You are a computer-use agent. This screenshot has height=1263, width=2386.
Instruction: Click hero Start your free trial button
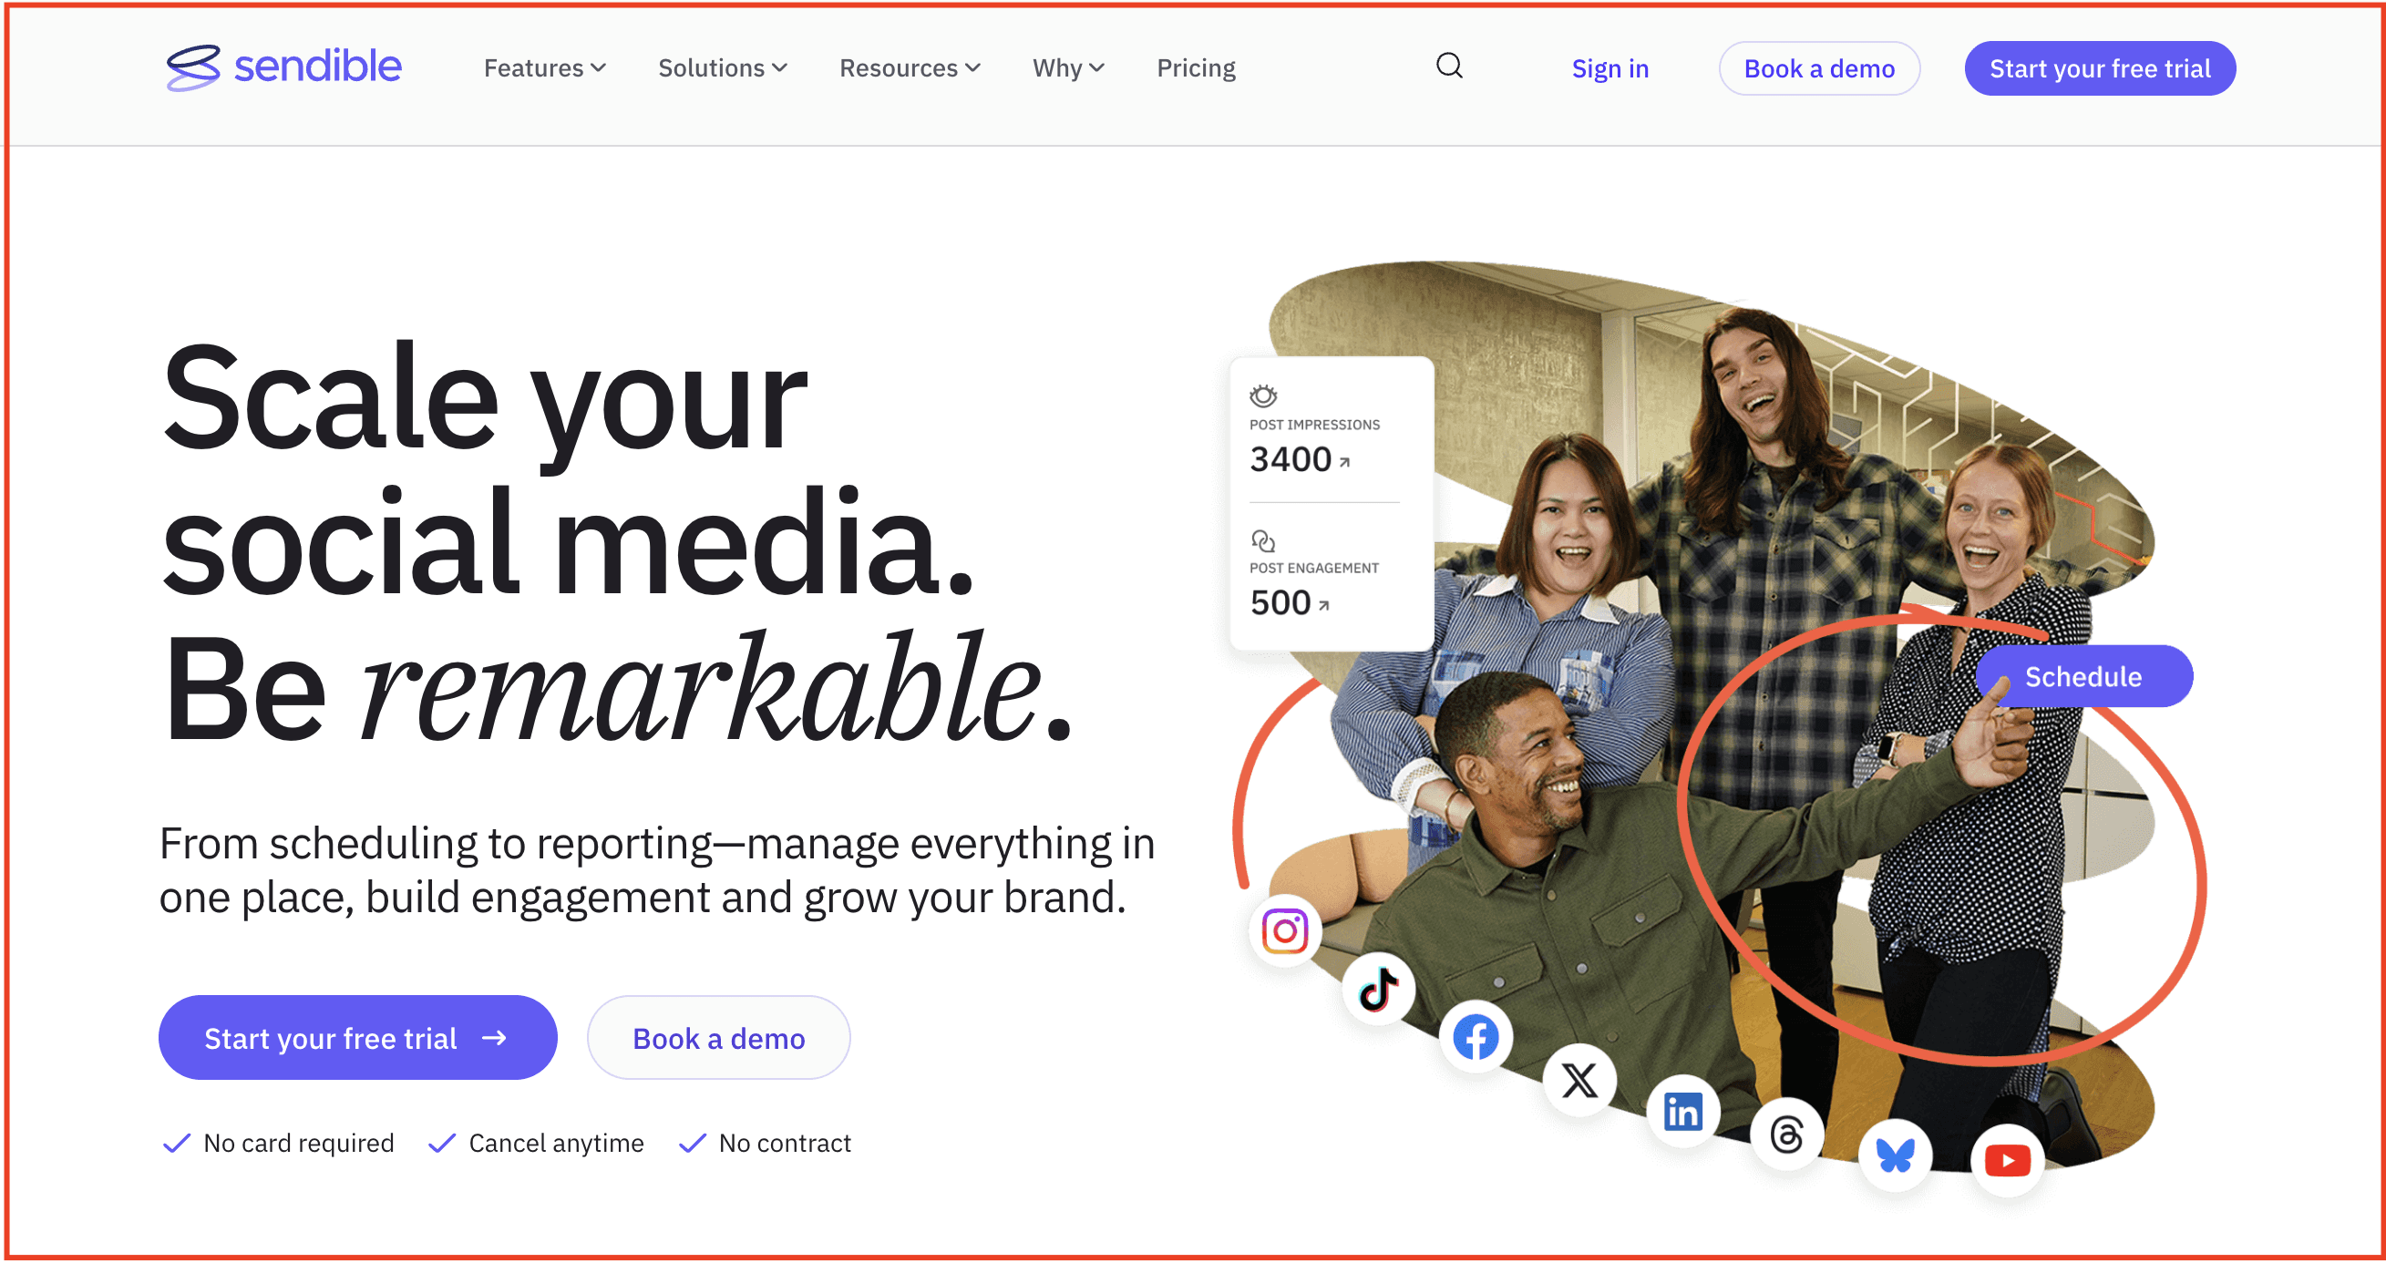[357, 1038]
